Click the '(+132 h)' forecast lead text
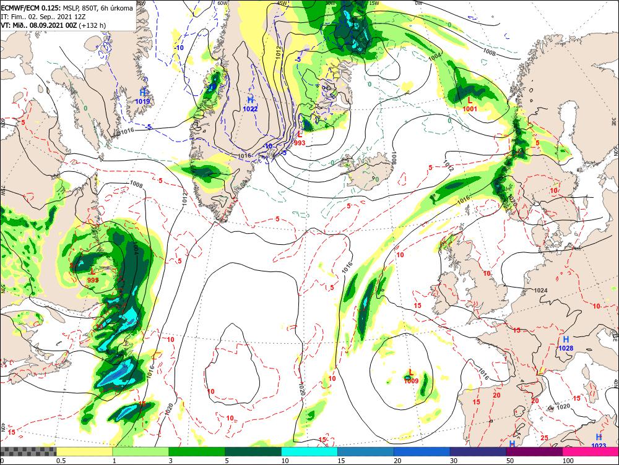 pyautogui.click(x=92, y=25)
